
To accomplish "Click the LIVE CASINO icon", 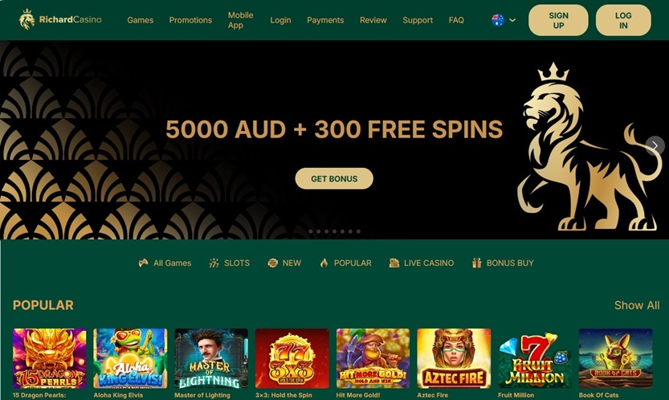I will (394, 263).
